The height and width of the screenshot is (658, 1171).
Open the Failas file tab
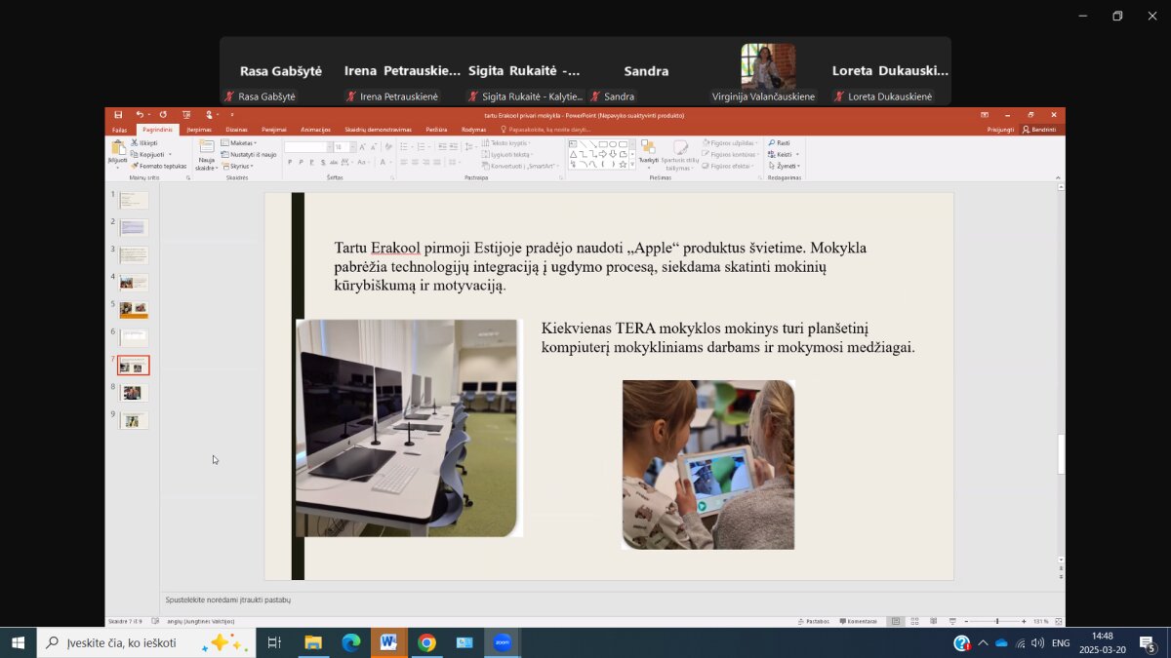click(119, 130)
